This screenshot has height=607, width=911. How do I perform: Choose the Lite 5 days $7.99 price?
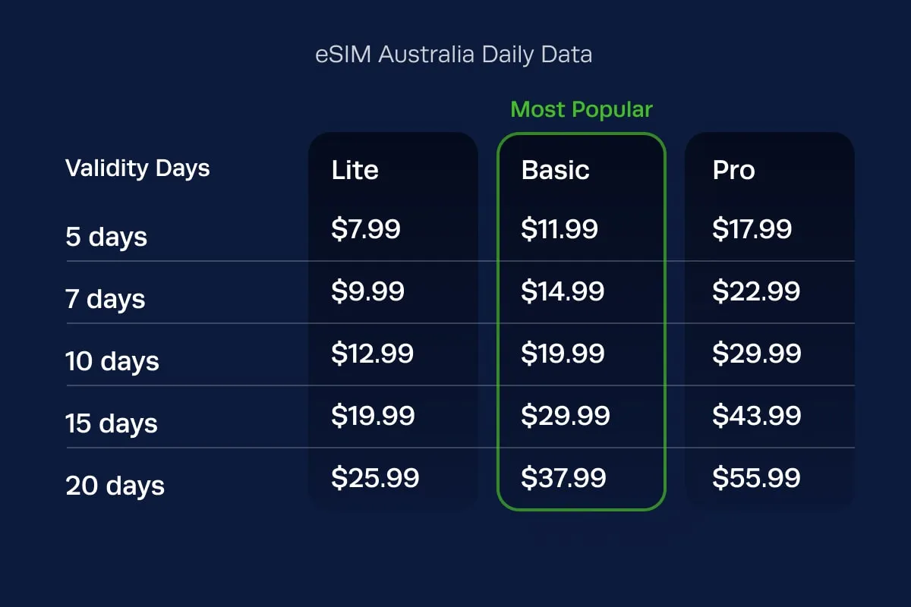366,229
